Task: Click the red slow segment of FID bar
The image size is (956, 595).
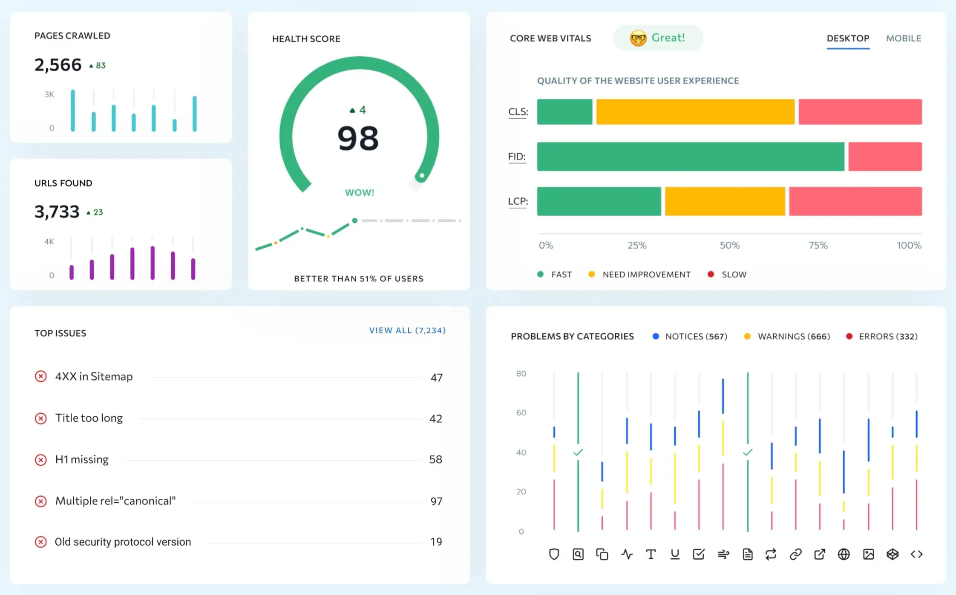Action: [x=885, y=157]
